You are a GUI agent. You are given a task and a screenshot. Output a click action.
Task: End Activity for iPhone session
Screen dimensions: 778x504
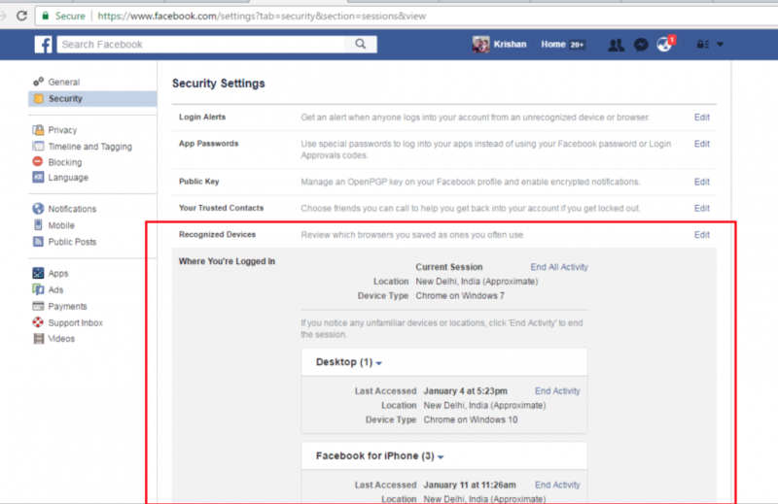point(557,485)
